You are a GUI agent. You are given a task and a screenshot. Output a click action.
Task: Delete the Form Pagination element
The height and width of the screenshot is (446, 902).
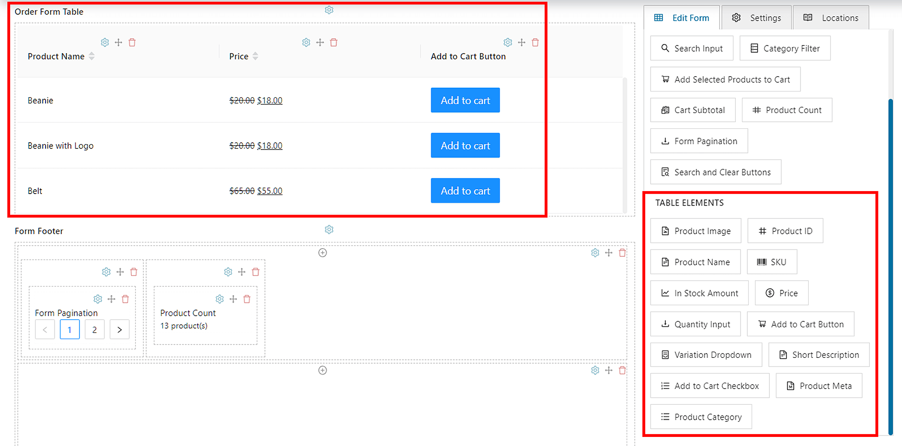[126, 299]
